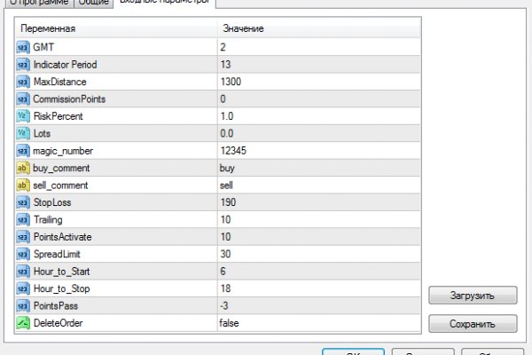532x355 pixels.
Task: Click the string icon beside buy_comment
Action: [23, 168]
